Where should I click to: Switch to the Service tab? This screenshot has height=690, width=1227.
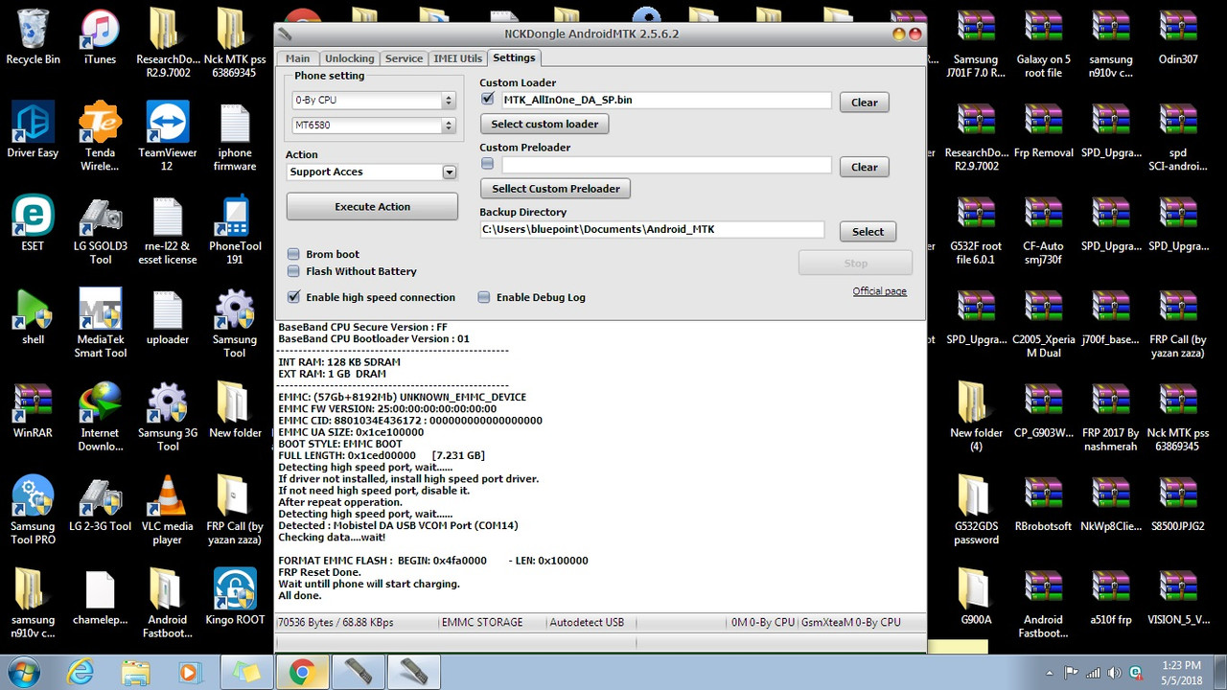(404, 58)
